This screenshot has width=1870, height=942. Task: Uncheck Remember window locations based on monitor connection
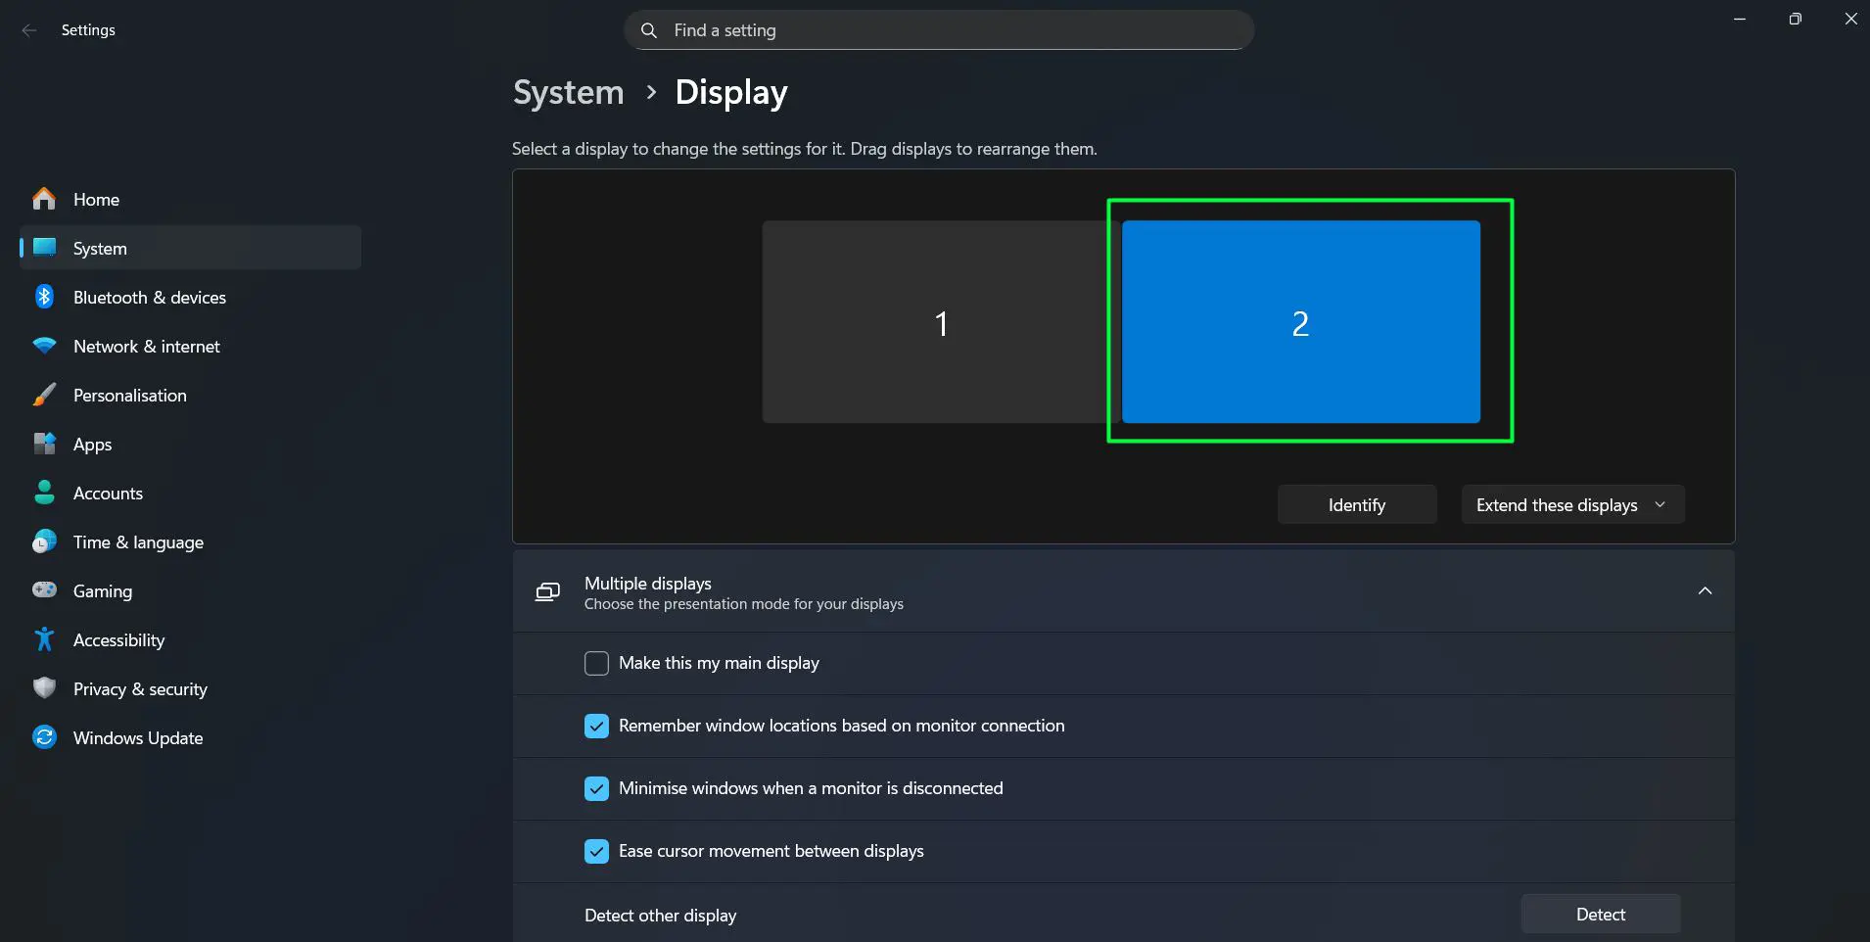[x=595, y=726]
